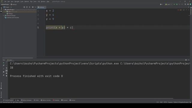This screenshot has width=192, height=108.
Task: Open the Run menu
Action: (x=31, y=1)
